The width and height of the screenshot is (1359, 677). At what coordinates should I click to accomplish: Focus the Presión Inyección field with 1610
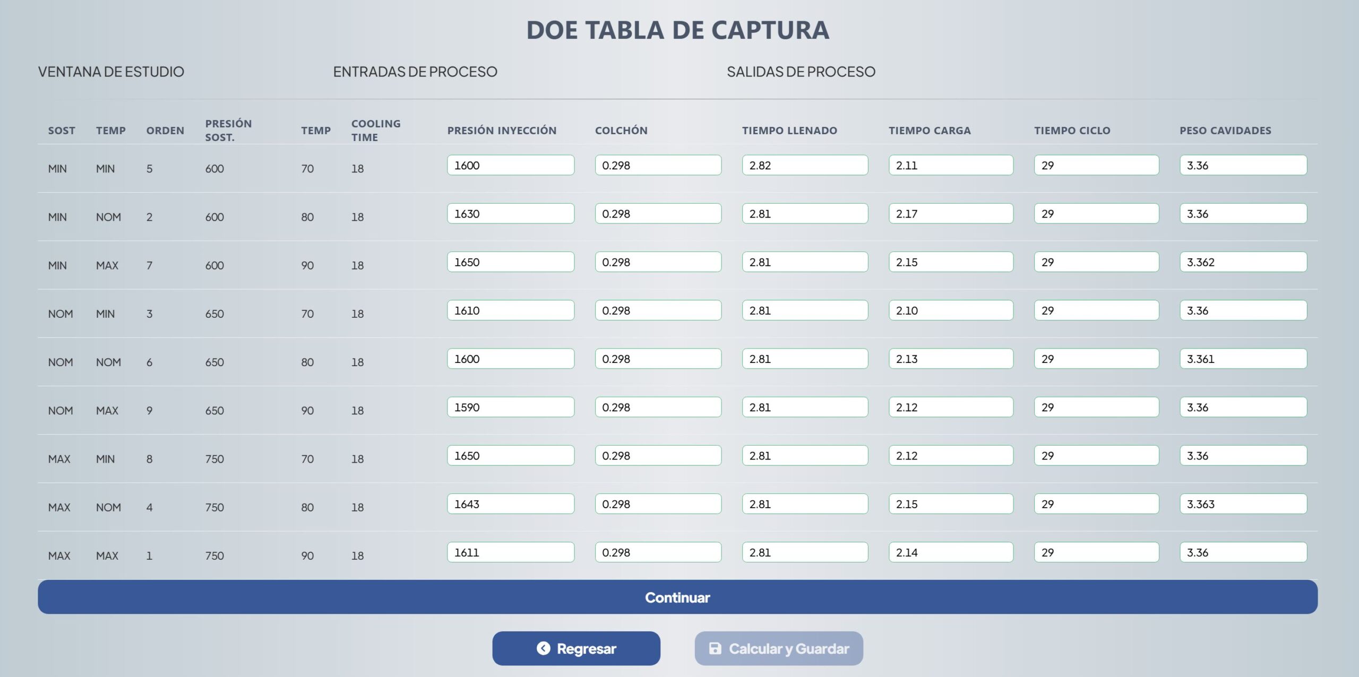coord(510,310)
